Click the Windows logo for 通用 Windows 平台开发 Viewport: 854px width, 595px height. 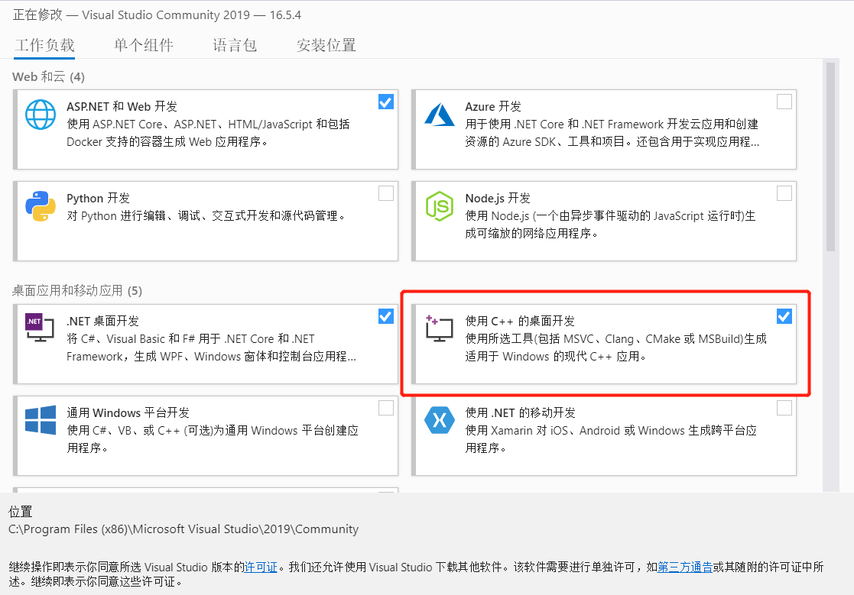point(41,419)
